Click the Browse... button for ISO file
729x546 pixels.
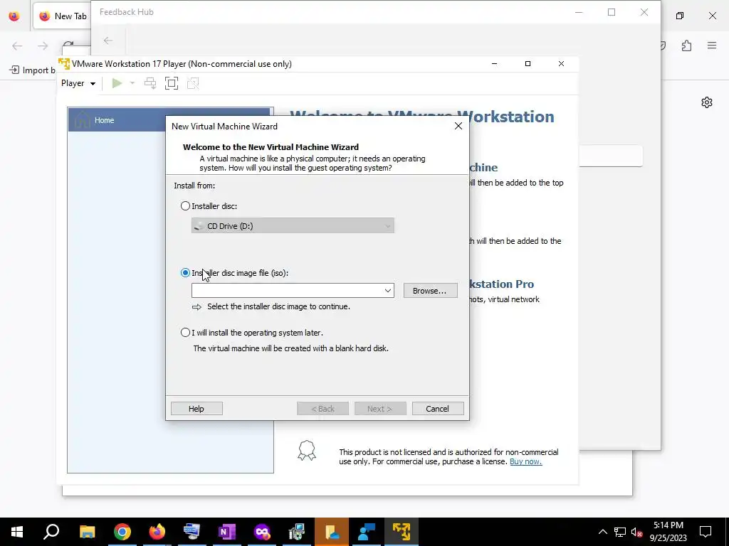click(430, 291)
